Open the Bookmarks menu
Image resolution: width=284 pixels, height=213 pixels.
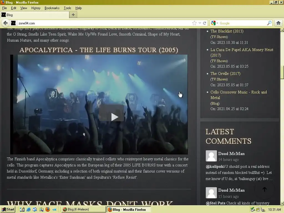(52, 8)
